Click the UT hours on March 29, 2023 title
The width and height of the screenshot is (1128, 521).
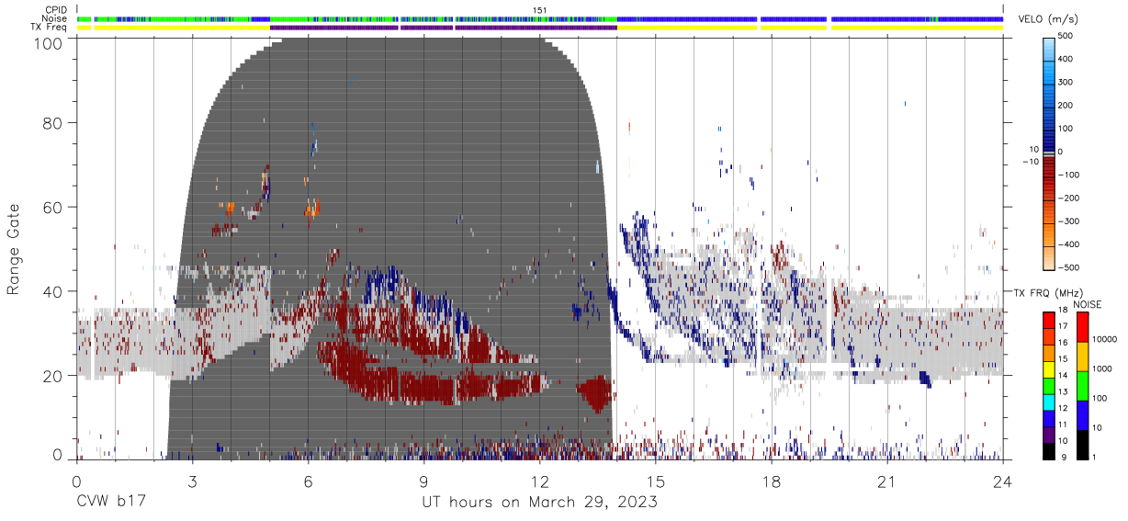pos(539,503)
